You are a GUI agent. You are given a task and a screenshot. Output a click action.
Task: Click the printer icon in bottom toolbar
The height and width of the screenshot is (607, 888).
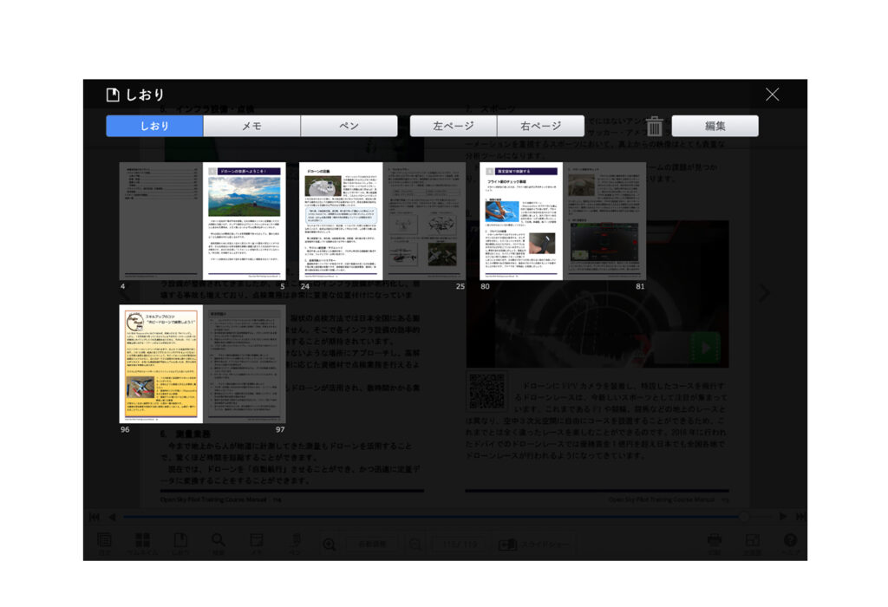[x=714, y=541]
